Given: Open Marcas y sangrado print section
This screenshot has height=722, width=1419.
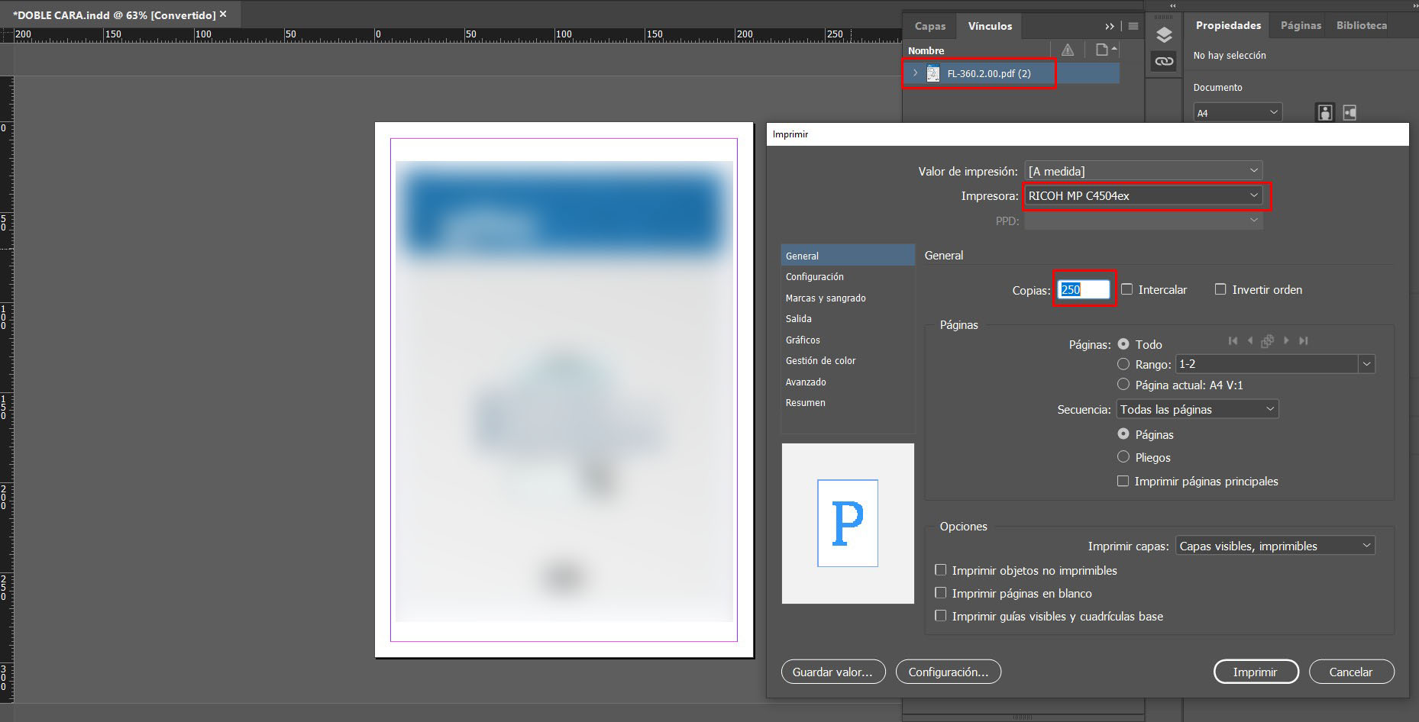Looking at the screenshot, I should pyautogui.click(x=826, y=298).
